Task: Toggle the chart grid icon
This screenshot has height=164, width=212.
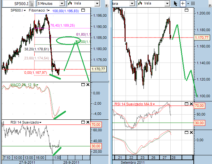Action: coord(193,4)
